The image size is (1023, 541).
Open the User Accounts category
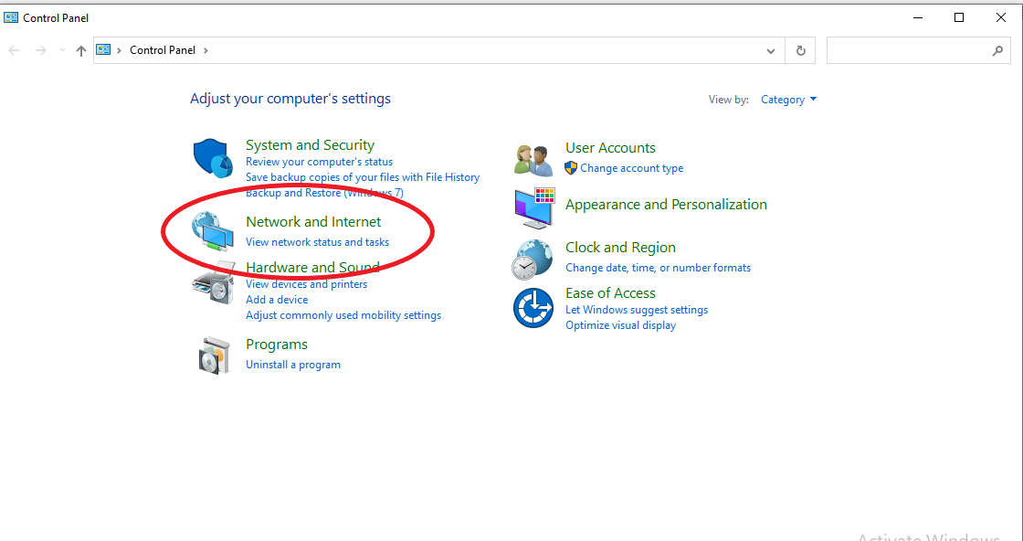[x=610, y=148]
